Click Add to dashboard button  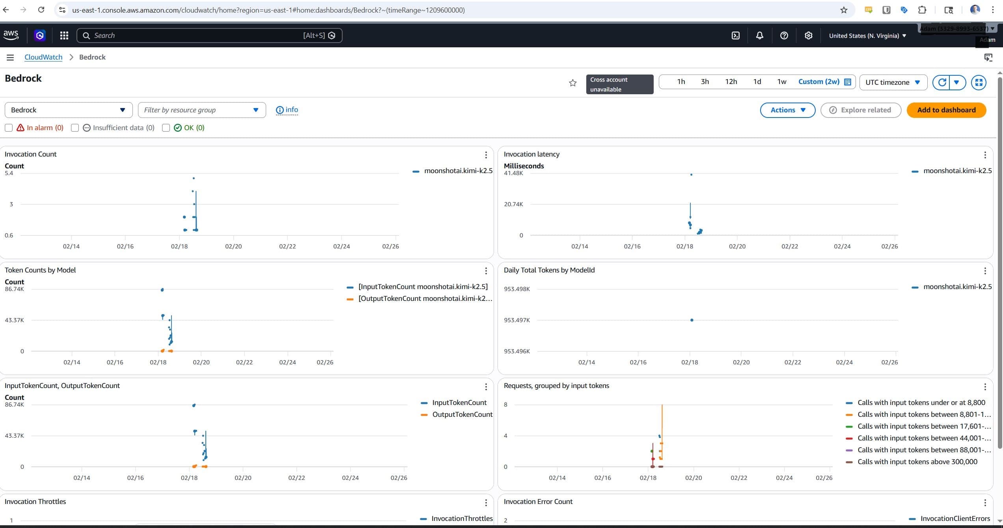point(946,110)
